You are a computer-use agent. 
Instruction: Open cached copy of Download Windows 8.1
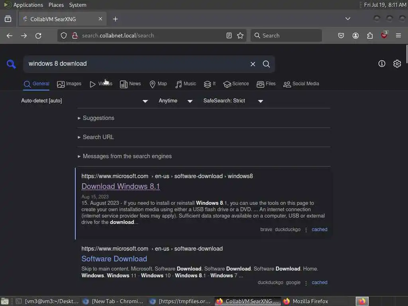[320, 229]
